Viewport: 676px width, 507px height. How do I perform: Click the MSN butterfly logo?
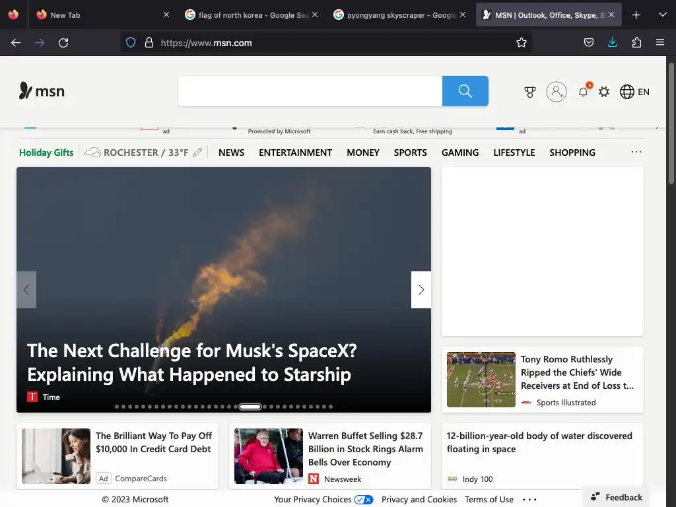point(42,91)
